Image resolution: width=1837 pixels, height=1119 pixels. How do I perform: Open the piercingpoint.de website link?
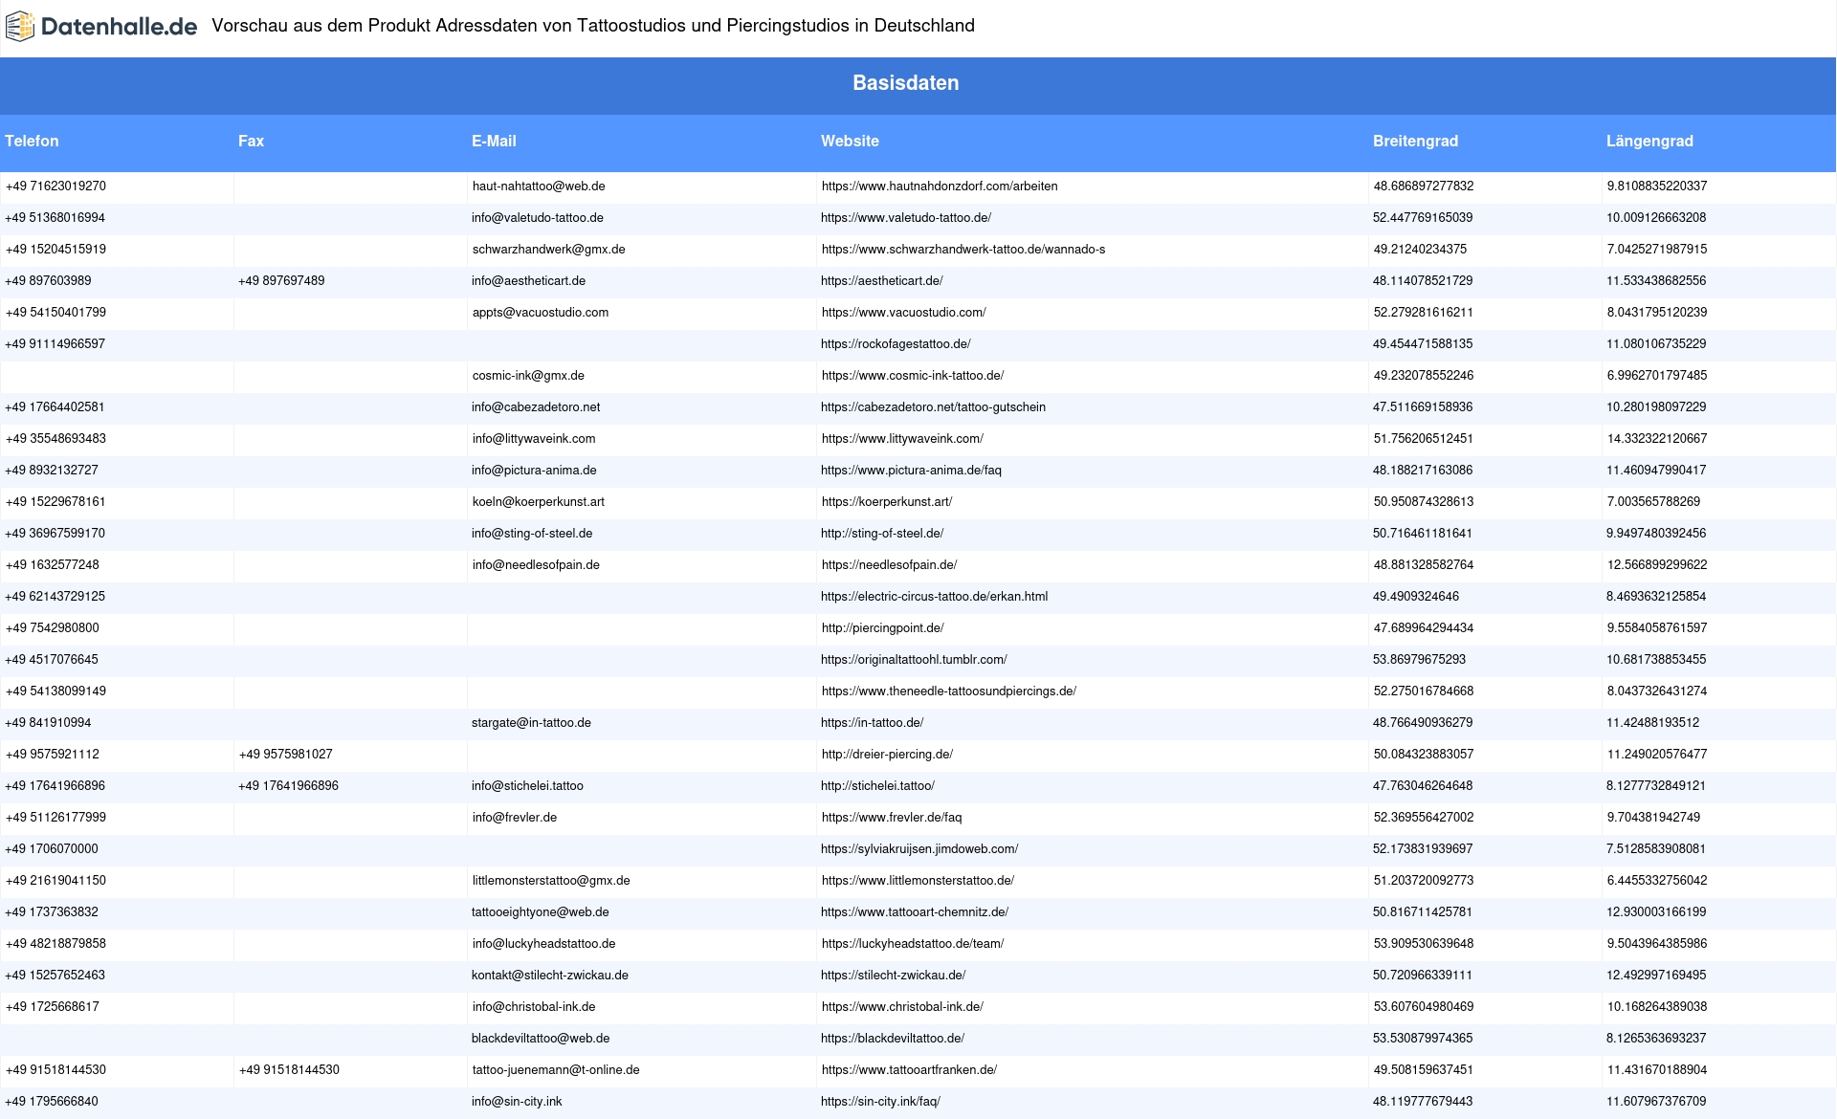pos(883,628)
